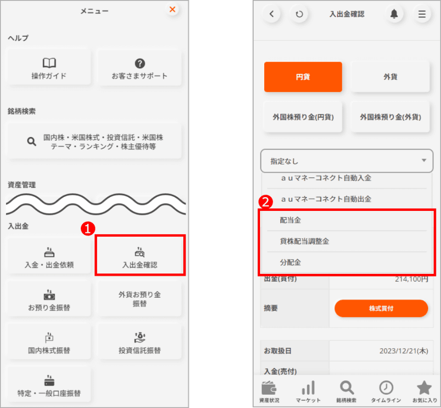441x408 pixels.
Task: Open the お預り金振替 transfer icon
Action: click(x=49, y=299)
